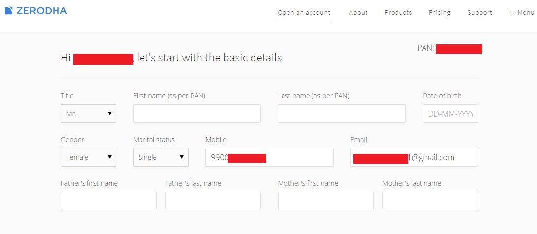Click the Zerodha logo icon
Image resolution: width=537 pixels, height=234 pixels.
(9, 11)
